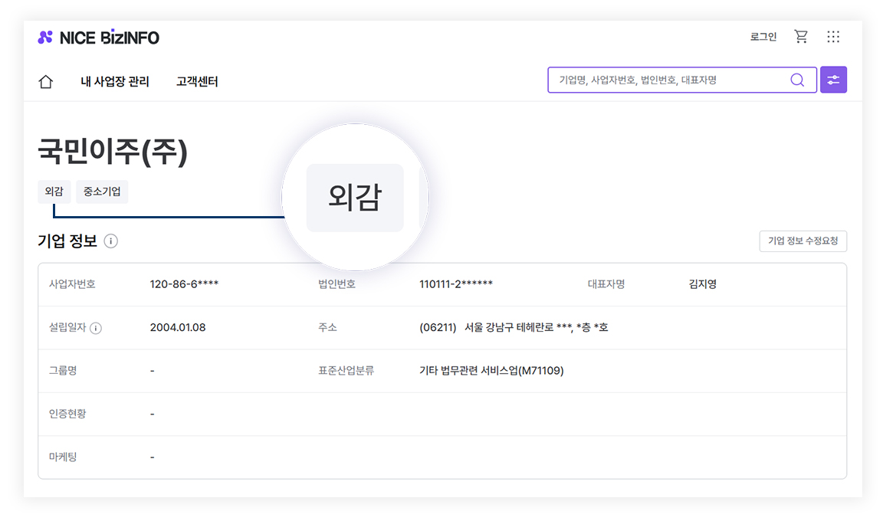Open search filter settings button
Image resolution: width=883 pixels, height=521 pixels.
tap(833, 80)
